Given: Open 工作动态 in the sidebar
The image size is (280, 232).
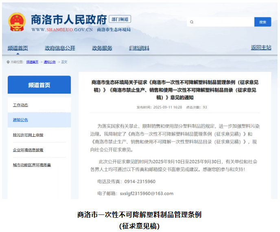Looking at the screenshot, I should tap(20, 105).
